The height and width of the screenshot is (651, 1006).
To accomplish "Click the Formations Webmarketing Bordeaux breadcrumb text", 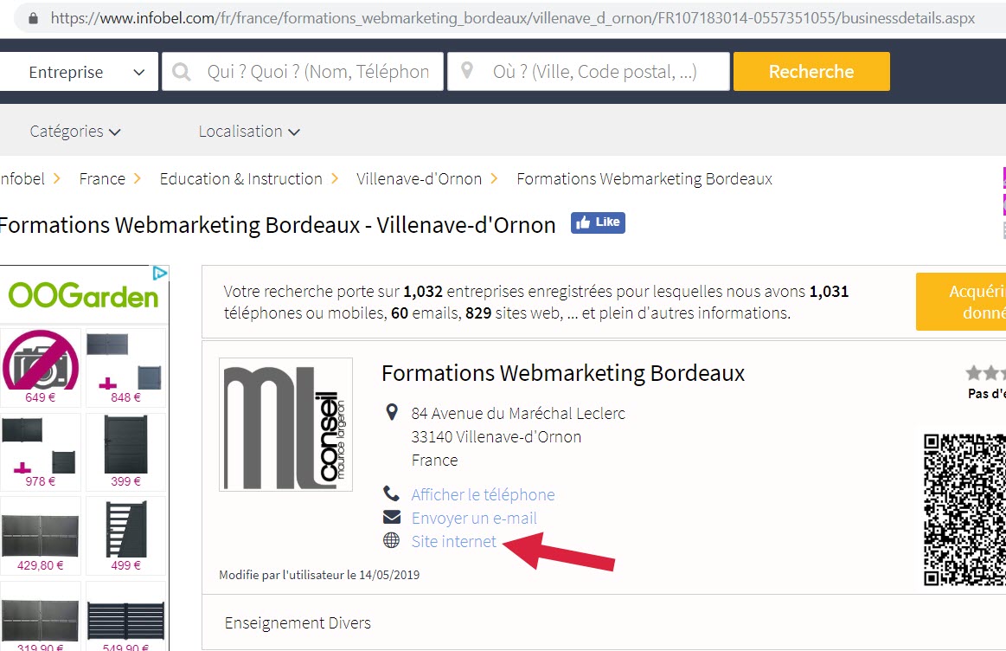I will 644,178.
